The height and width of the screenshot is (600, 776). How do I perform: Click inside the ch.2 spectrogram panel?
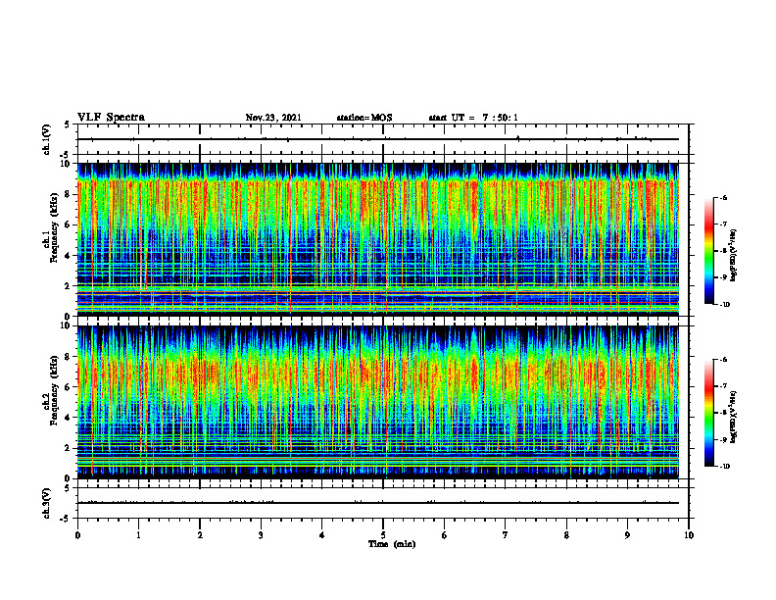tap(377, 402)
